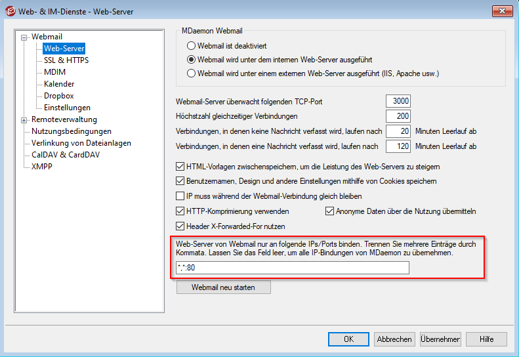The height and width of the screenshot is (357, 519).
Task: Click the TCP port field showing 3000
Action: pyautogui.click(x=398, y=102)
